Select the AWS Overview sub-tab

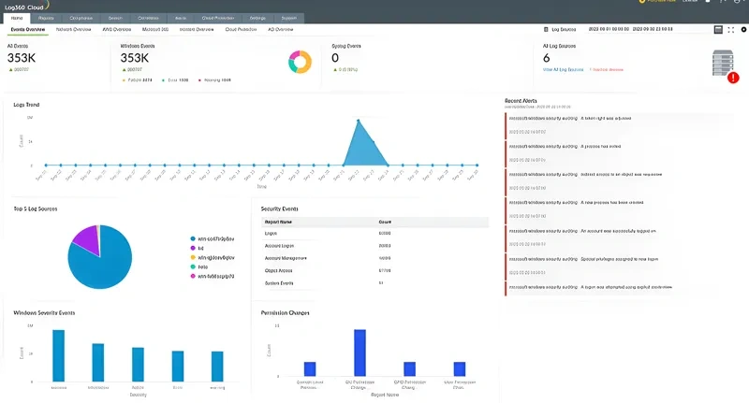[x=116, y=30]
